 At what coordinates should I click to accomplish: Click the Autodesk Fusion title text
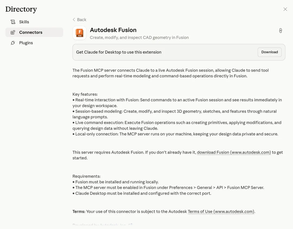tap(113, 30)
